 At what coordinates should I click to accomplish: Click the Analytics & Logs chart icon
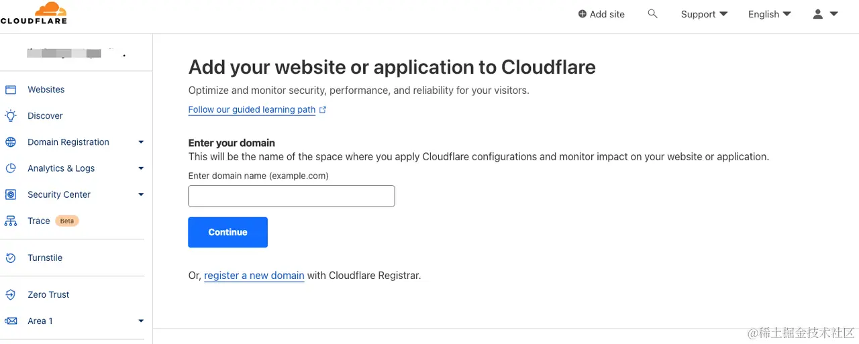click(x=11, y=168)
